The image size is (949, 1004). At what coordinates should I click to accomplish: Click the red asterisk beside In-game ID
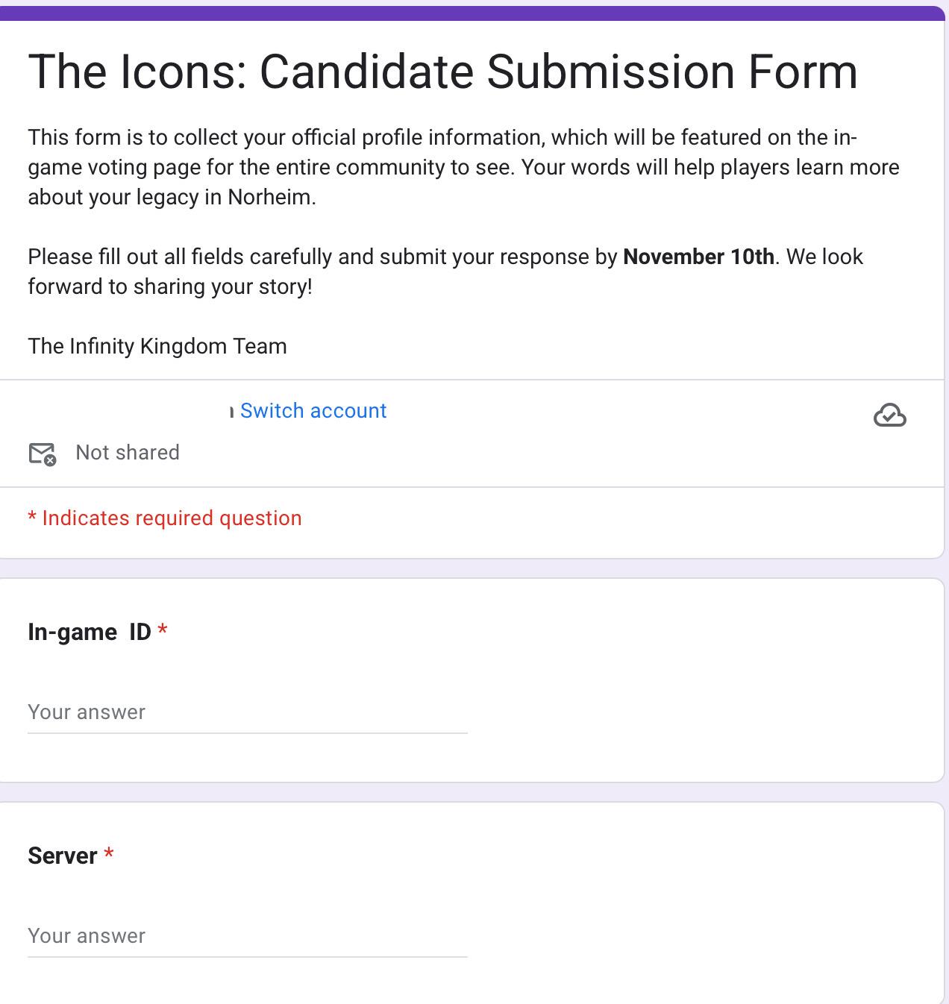tap(163, 632)
